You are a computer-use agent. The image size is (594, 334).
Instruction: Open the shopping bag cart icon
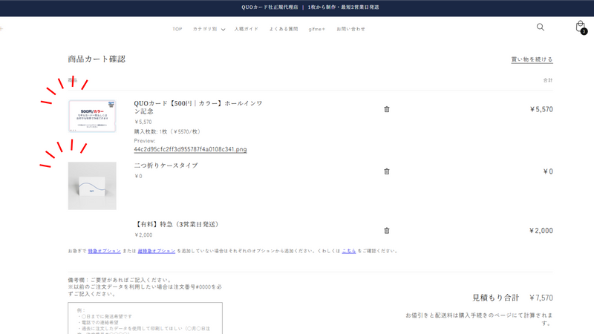coord(581,27)
